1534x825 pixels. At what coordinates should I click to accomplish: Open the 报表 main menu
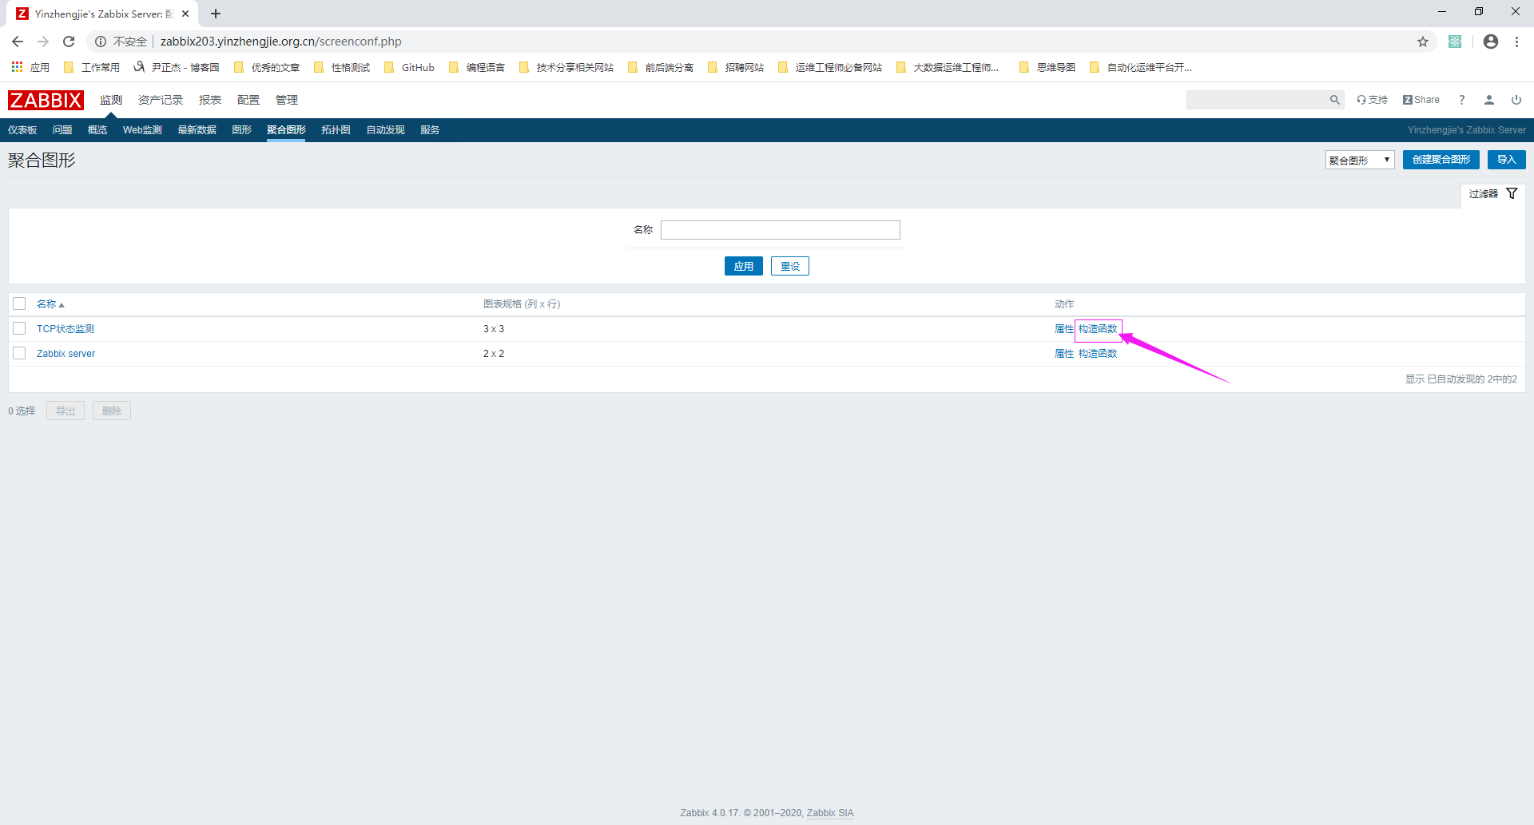210,100
